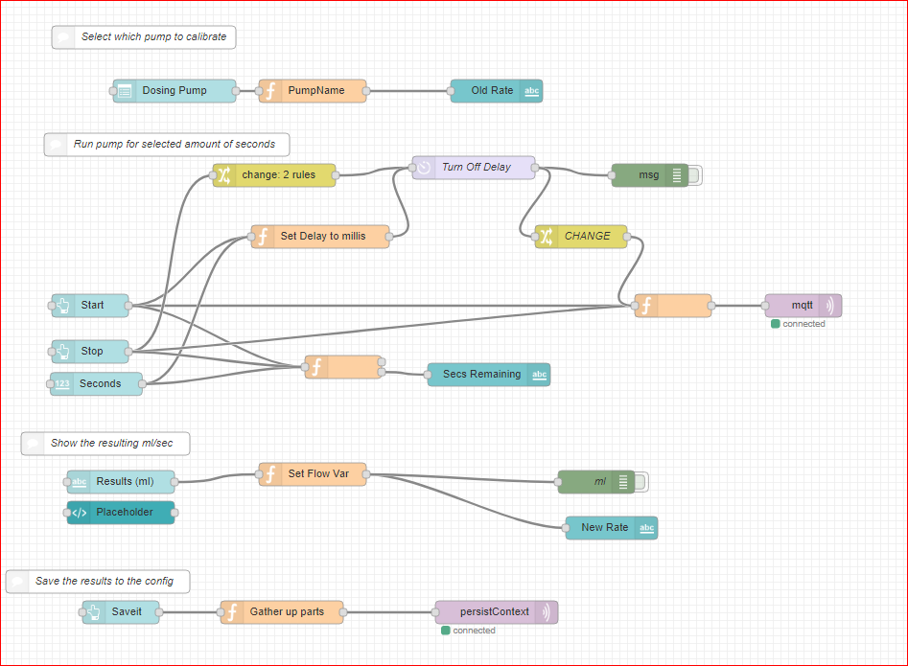The height and width of the screenshot is (666, 908).
Task: Select the unnamed function node before mqtt
Action: 673,306
